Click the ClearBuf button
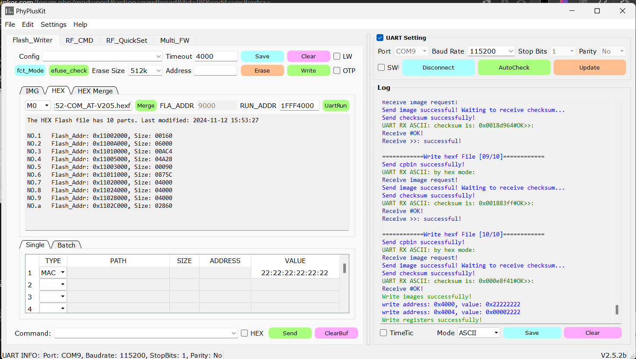The image size is (636, 359). tap(336, 333)
